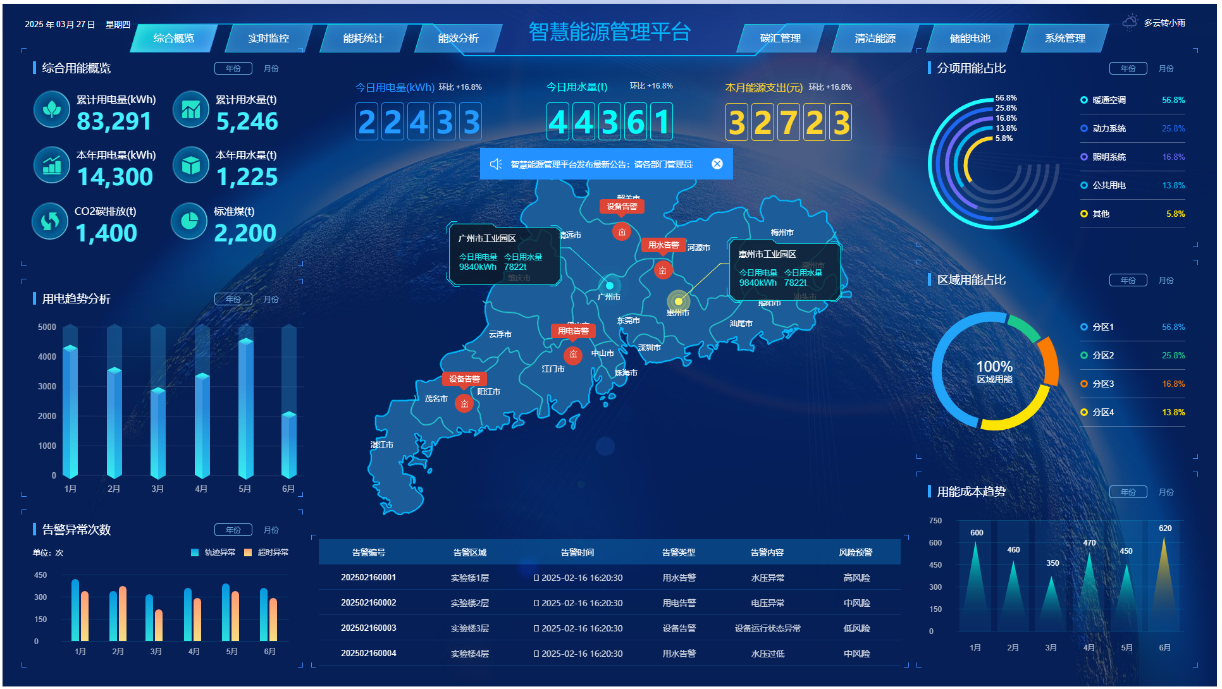This screenshot has width=1222, height=689.
Task: Select 年份 in 用能成本趋势 panel
Action: coord(1128,492)
